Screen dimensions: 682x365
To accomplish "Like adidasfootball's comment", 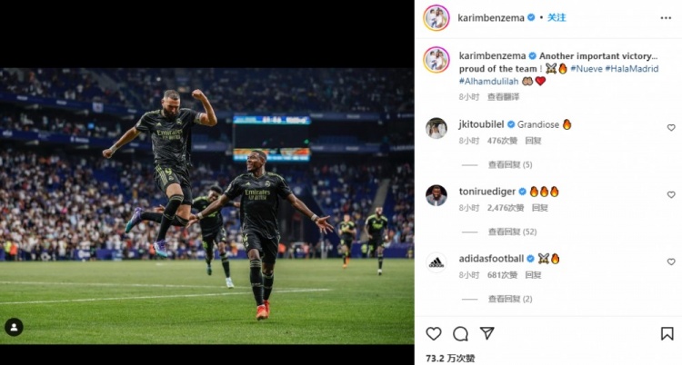I will point(671,261).
